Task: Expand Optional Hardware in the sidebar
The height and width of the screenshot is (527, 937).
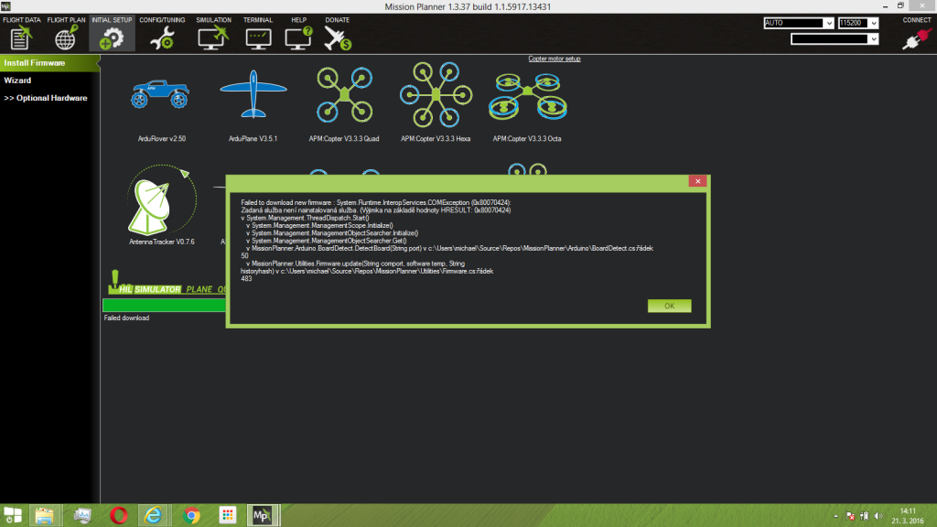Action: coord(46,98)
